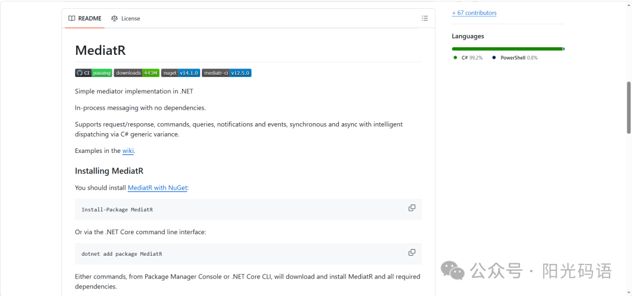Follow the MediatR with NuGet link
Viewport: 632px width, 296px height.
click(157, 187)
